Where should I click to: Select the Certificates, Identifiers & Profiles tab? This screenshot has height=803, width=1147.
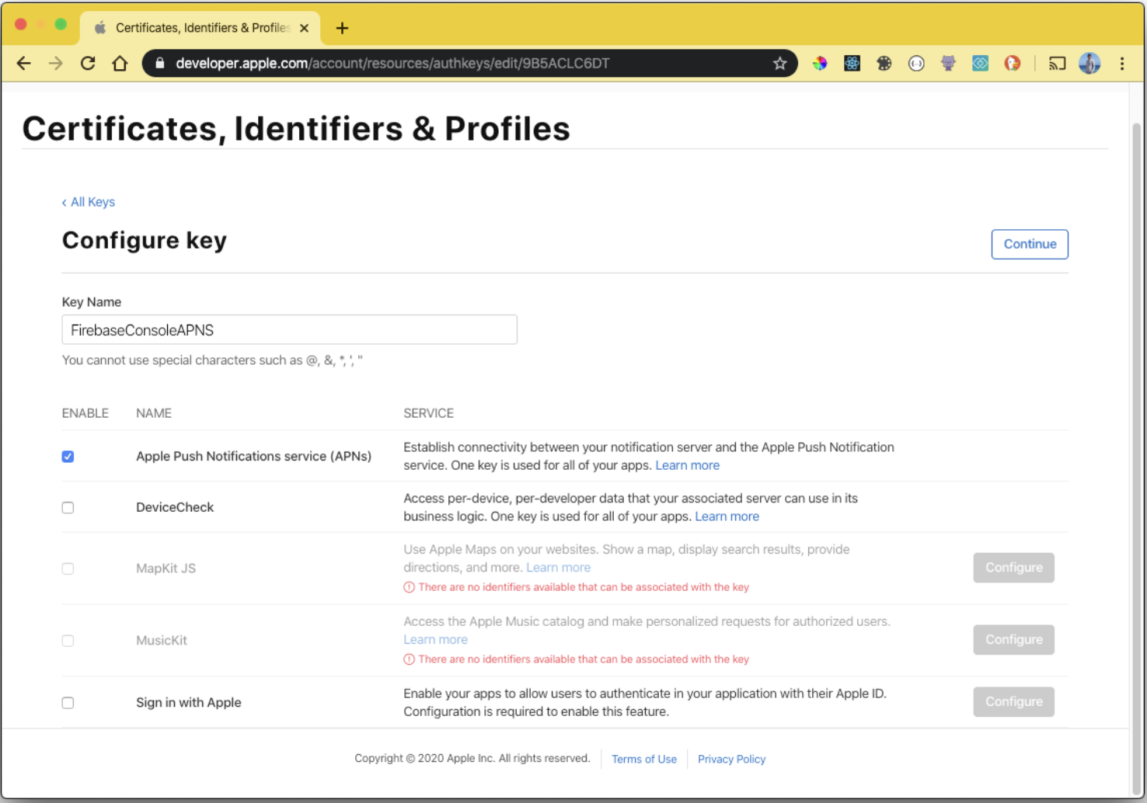point(200,28)
